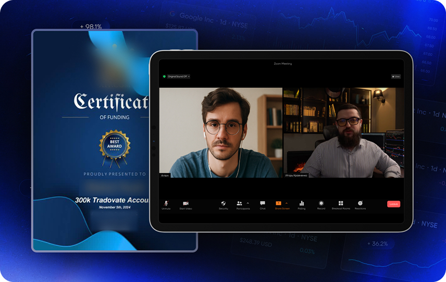Select the bearded man's video tile
Image resolution: width=446 pixels, height=282 pixels.
pos(343,133)
